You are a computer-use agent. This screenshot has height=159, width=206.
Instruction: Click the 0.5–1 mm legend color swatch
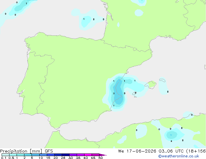tap(13, 155)
